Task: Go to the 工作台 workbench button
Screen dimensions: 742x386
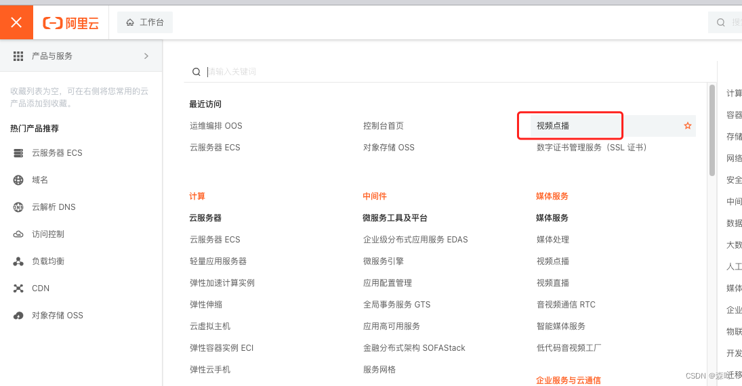Action: point(145,22)
